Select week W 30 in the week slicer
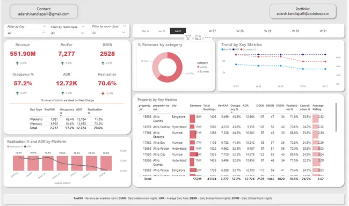The height and width of the screenshot is (206, 349). pos(295,31)
